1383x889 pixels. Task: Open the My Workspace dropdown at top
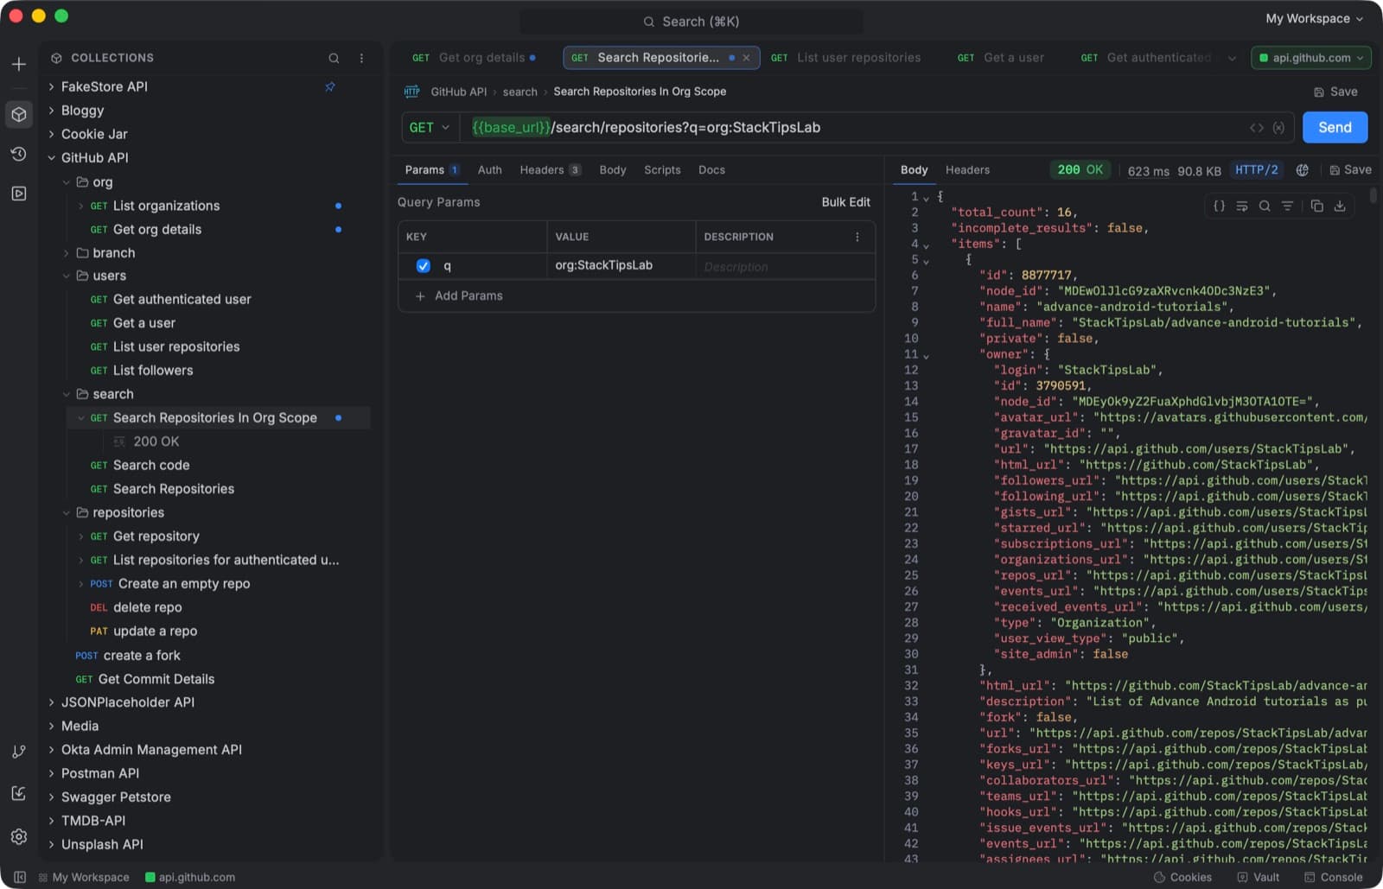[x=1314, y=18]
